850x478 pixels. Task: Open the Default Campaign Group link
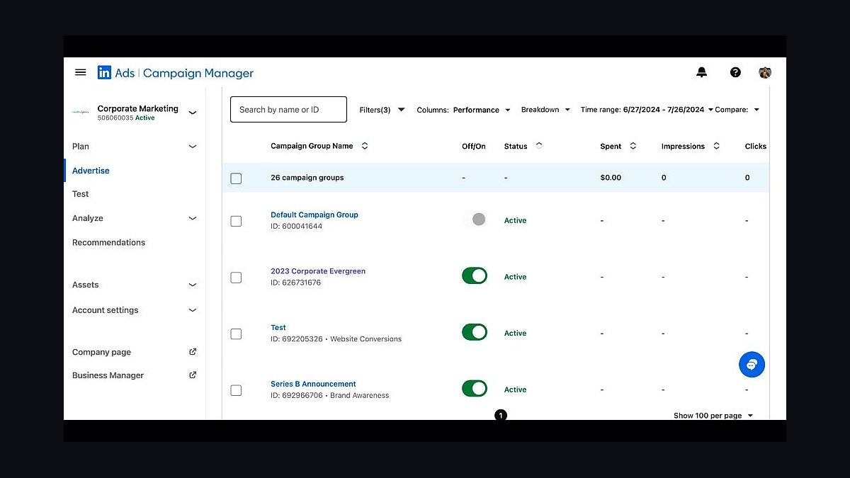click(314, 215)
